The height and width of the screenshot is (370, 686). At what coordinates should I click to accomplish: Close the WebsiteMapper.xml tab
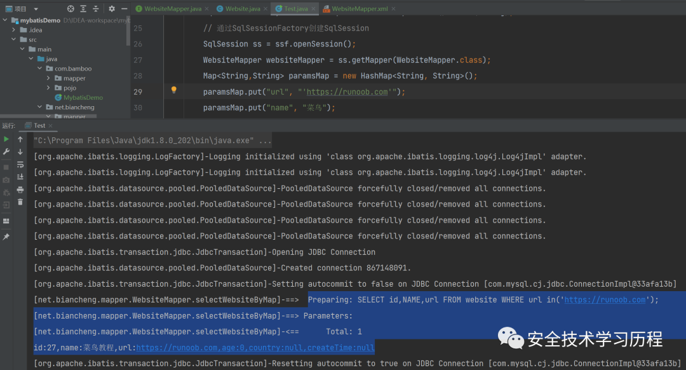(393, 9)
